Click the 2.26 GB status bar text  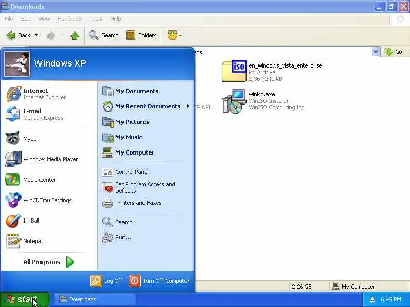point(301,287)
